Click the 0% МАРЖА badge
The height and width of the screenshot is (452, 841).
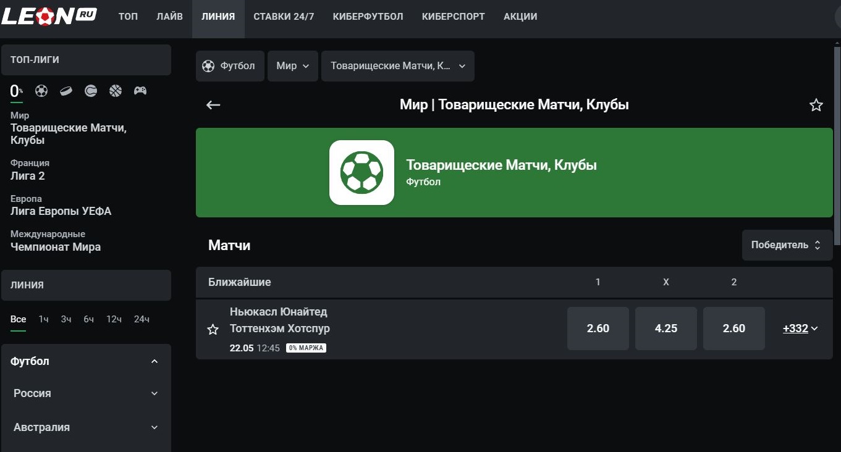306,348
